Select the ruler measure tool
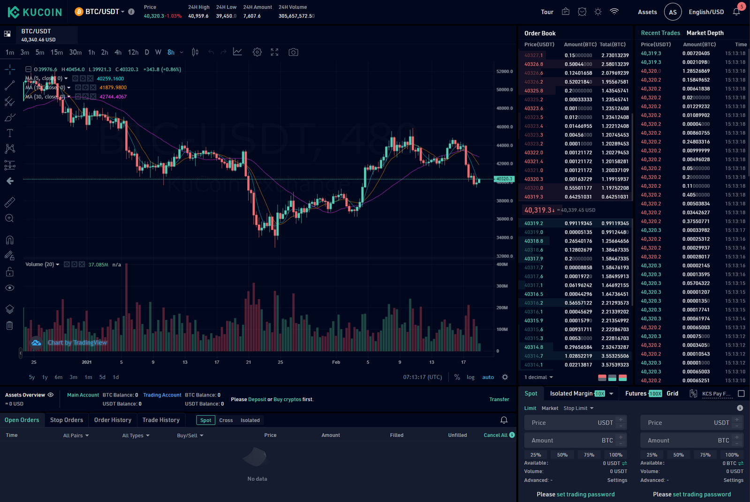The image size is (750, 502). click(10, 202)
